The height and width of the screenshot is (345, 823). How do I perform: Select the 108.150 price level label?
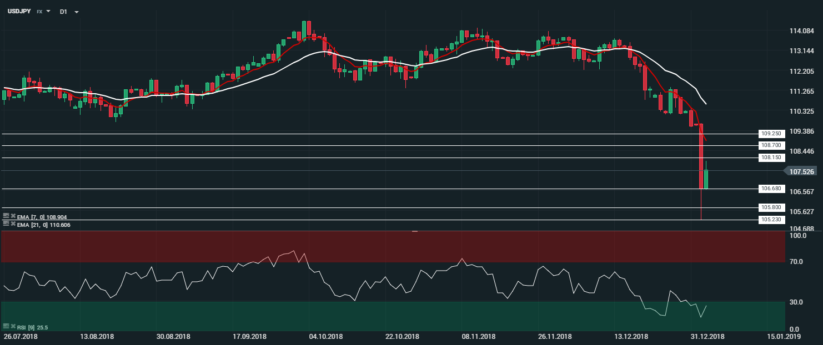(771, 158)
